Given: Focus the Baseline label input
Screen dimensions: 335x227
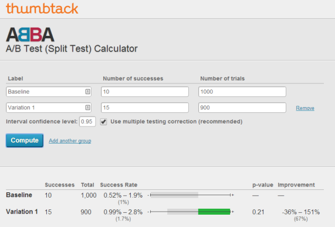Looking at the screenshot, I should point(49,92).
